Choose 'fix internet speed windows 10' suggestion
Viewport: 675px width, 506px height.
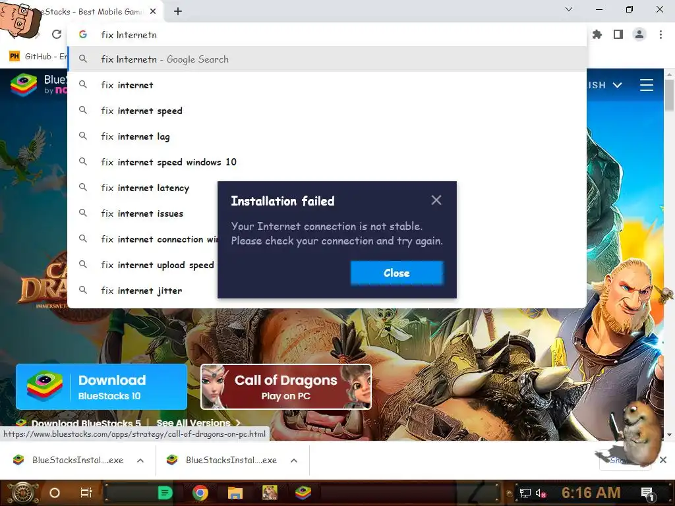coord(327,162)
